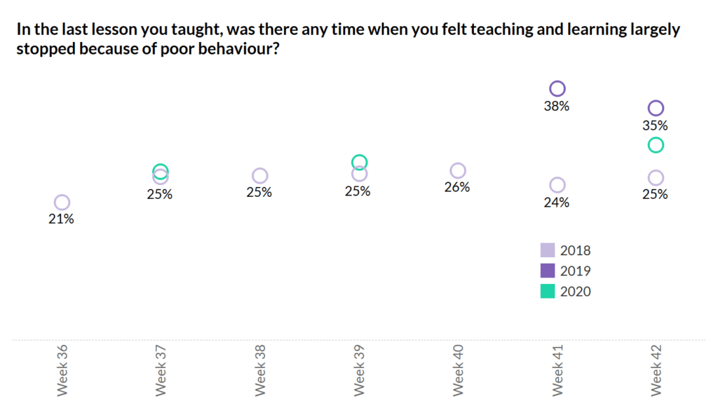Click the 38% data label
Image resolution: width=718 pixels, height=410 pixels.
[557, 107]
